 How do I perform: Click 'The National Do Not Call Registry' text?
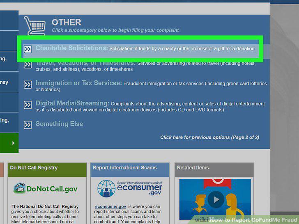coord(45,206)
